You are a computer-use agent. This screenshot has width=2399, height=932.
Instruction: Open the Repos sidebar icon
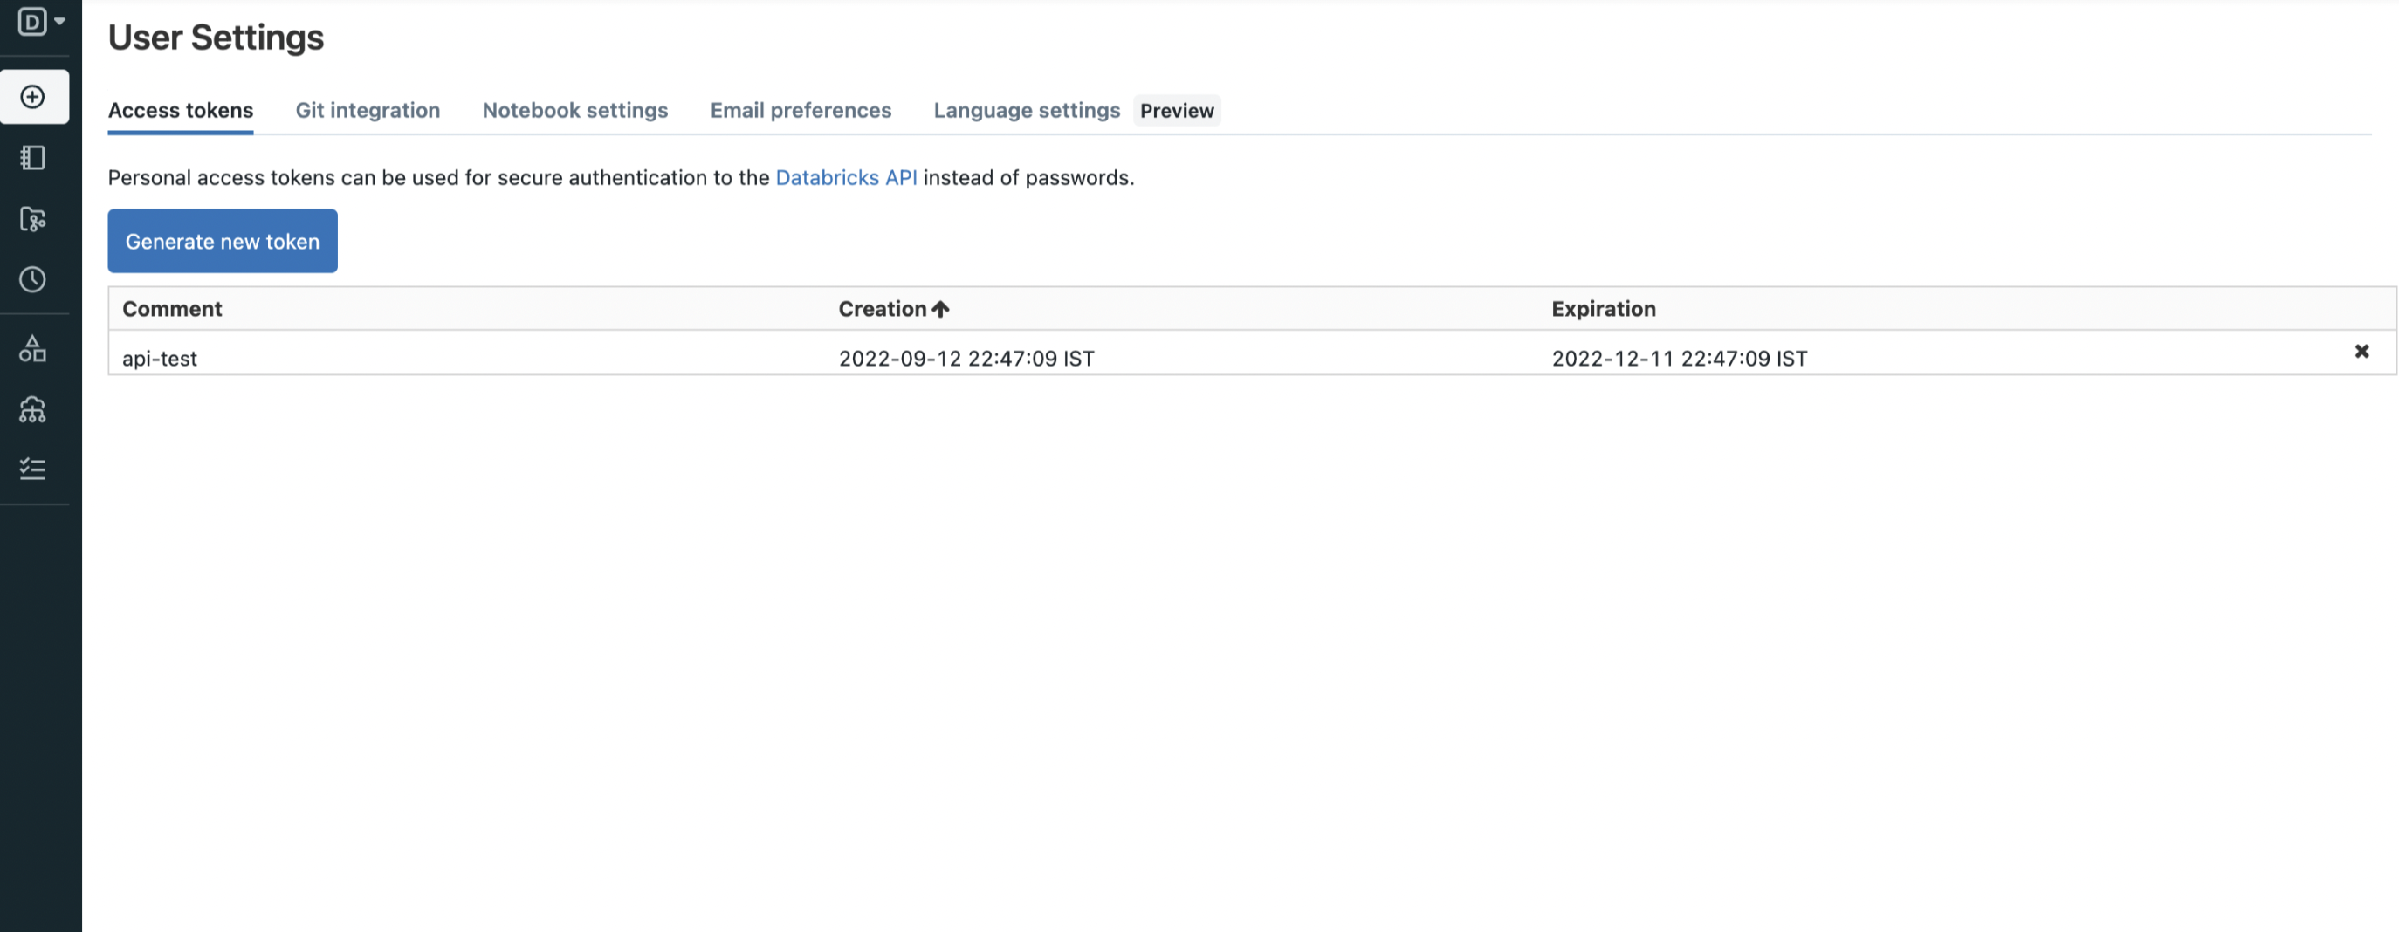(33, 219)
